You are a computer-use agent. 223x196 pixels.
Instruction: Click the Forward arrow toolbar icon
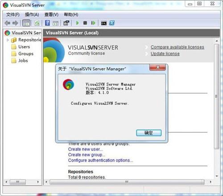[15, 23]
